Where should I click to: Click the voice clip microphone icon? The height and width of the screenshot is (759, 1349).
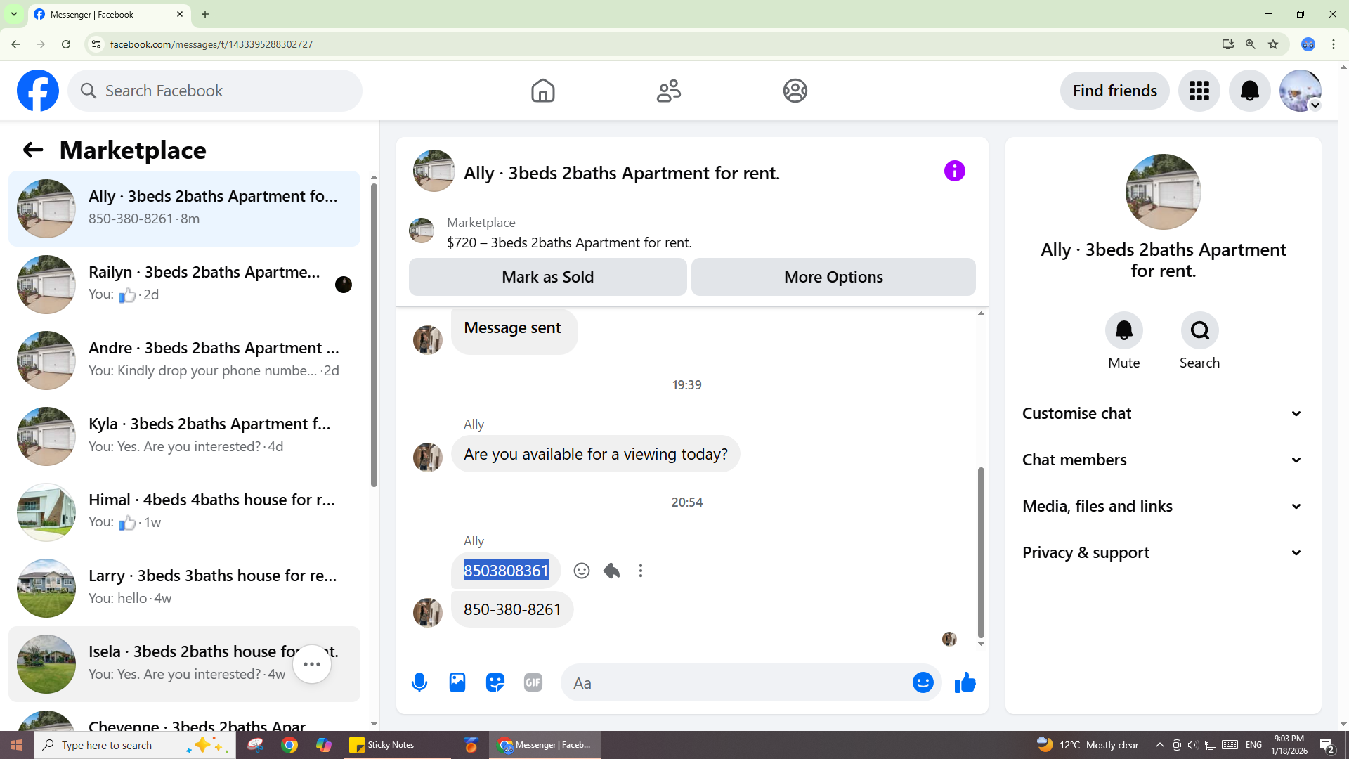(419, 682)
